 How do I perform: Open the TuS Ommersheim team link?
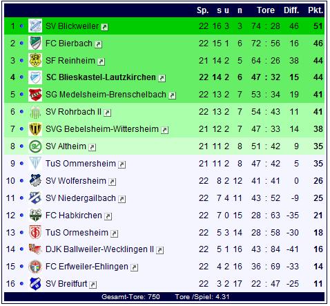coord(81,164)
